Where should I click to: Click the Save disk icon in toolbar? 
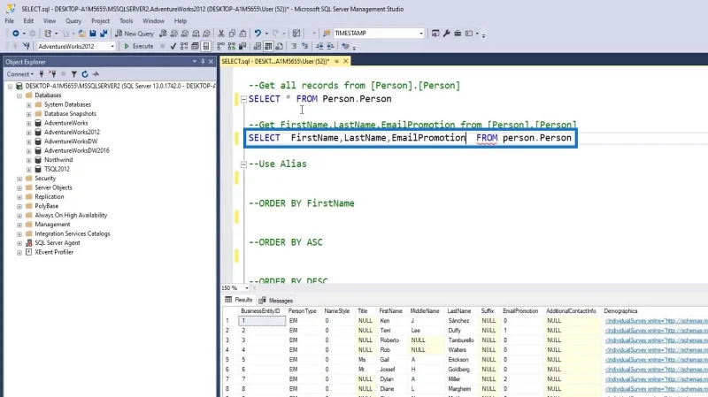point(93,34)
